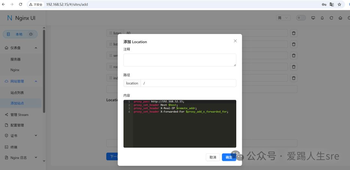Viewport: 350px width, 170px height.
Task: Click the 注释 comment text area
Action: 180,60
